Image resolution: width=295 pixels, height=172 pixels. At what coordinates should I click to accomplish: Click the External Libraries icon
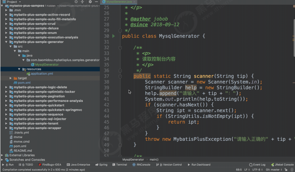pyautogui.click(x=7, y=155)
